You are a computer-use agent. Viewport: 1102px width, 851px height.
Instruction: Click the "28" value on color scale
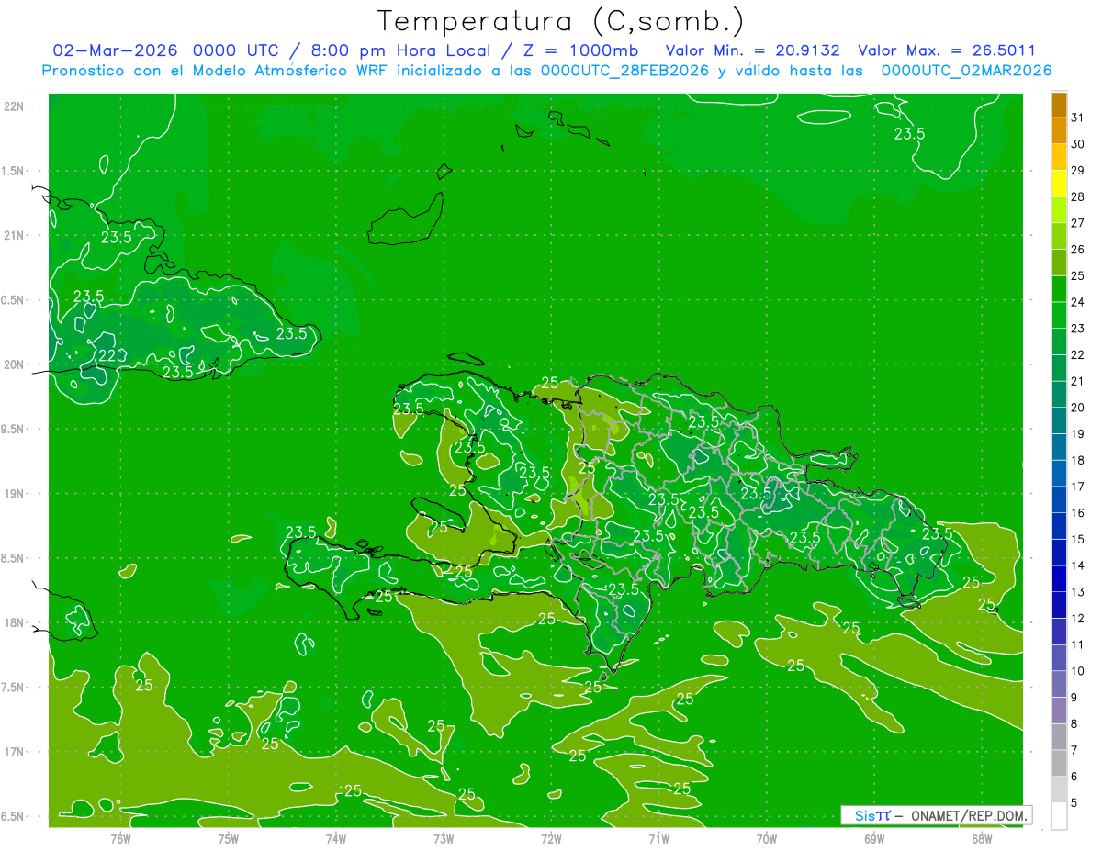tap(1078, 196)
